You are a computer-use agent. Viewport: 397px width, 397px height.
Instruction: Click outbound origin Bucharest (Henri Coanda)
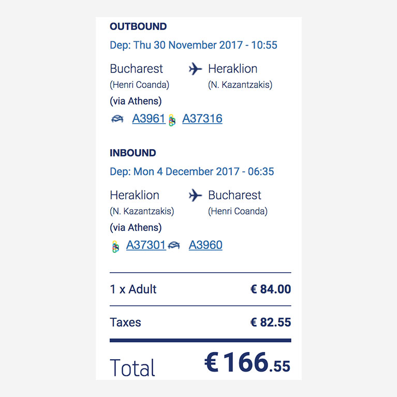140,76
